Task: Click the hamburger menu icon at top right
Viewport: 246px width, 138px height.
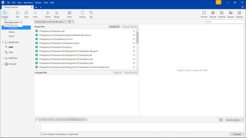Action: click(x=243, y=7)
